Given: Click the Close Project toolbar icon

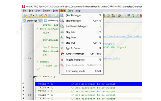Looking at the screenshot, I should tap(46, 15).
